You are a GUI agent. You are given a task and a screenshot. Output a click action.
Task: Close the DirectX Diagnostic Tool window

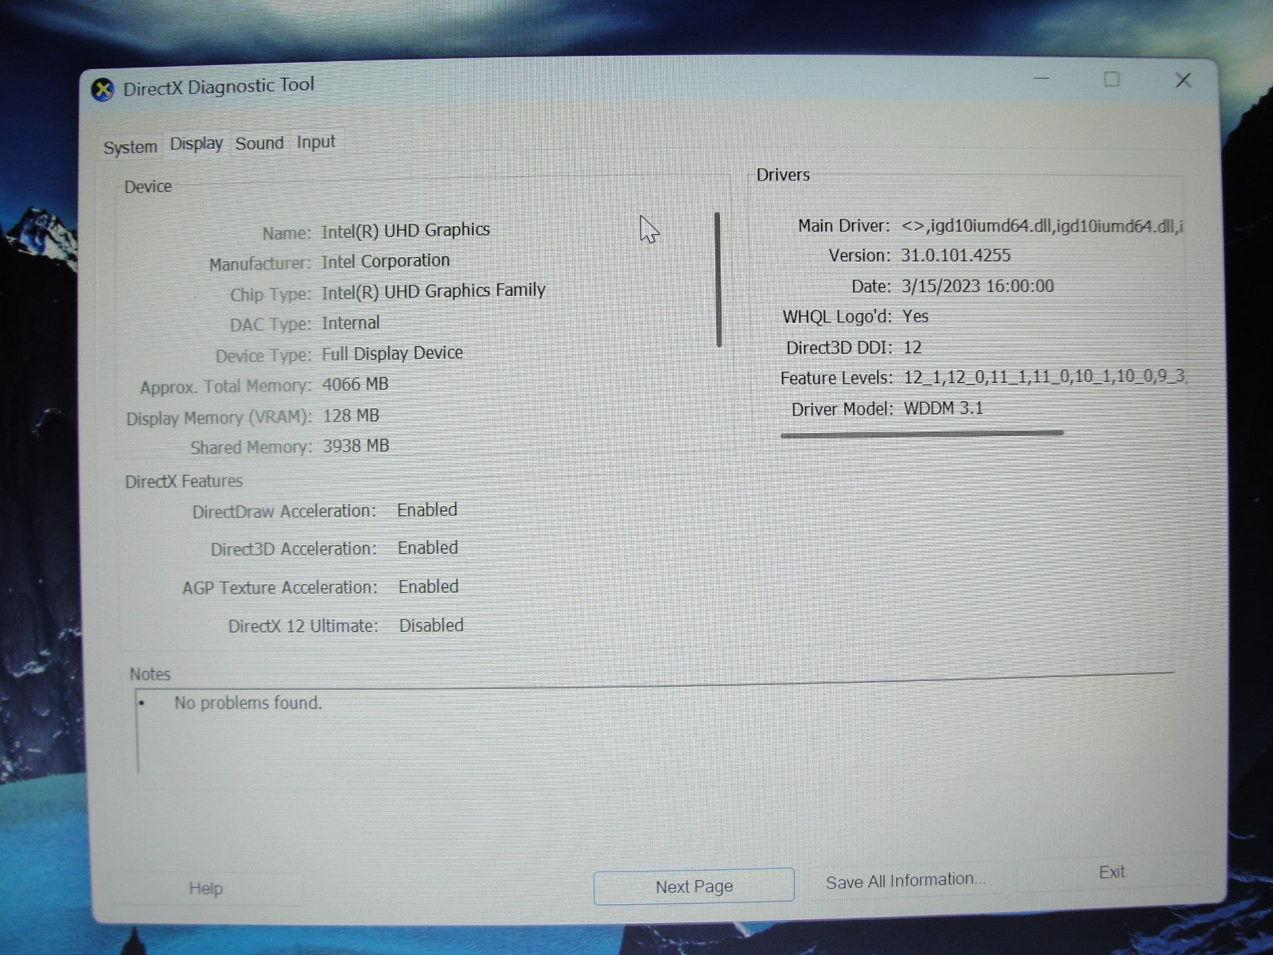[1183, 80]
